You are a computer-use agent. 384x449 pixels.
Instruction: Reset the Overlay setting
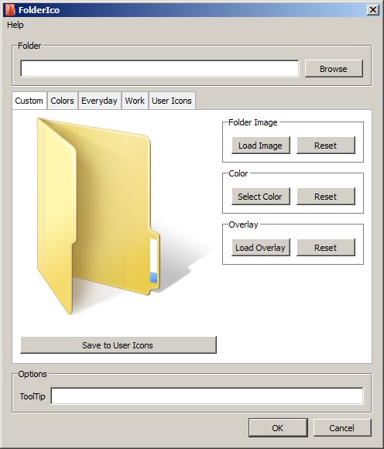(326, 248)
